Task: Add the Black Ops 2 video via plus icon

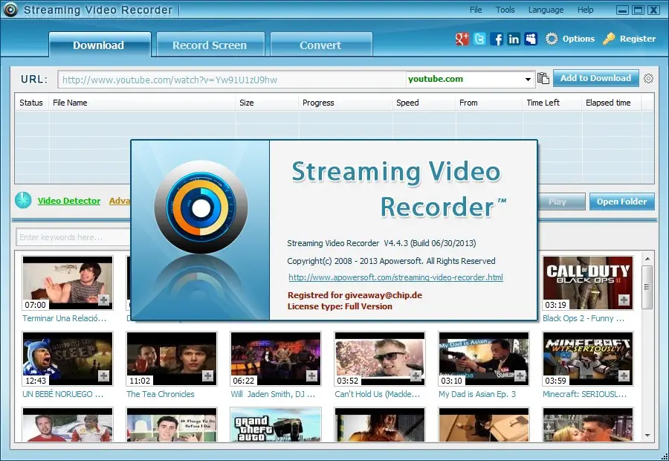Action: coord(624,300)
